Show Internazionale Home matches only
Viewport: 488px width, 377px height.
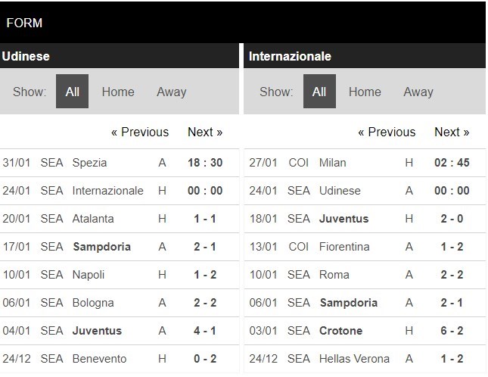click(x=365, y=92)
